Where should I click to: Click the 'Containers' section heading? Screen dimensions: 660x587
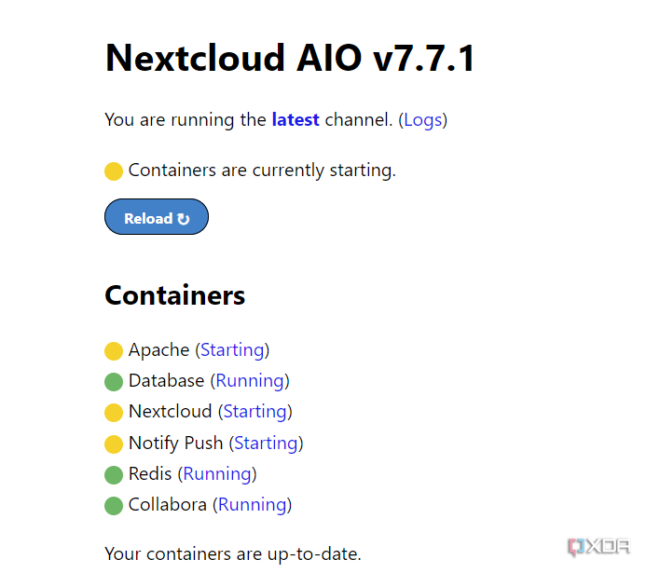pos(174,295)
